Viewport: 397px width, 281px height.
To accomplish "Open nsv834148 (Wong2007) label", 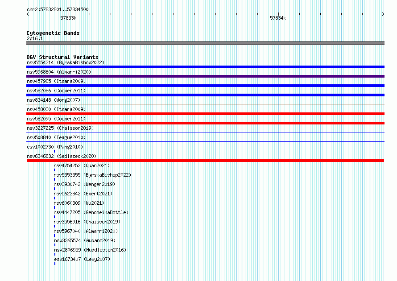I will click(x=54, y=100).
